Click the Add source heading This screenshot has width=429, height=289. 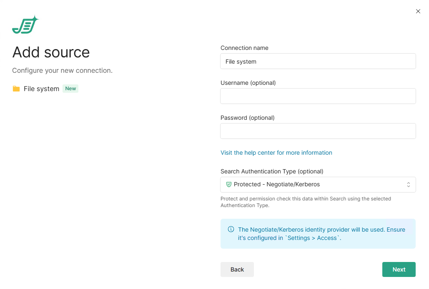[51, 52]
